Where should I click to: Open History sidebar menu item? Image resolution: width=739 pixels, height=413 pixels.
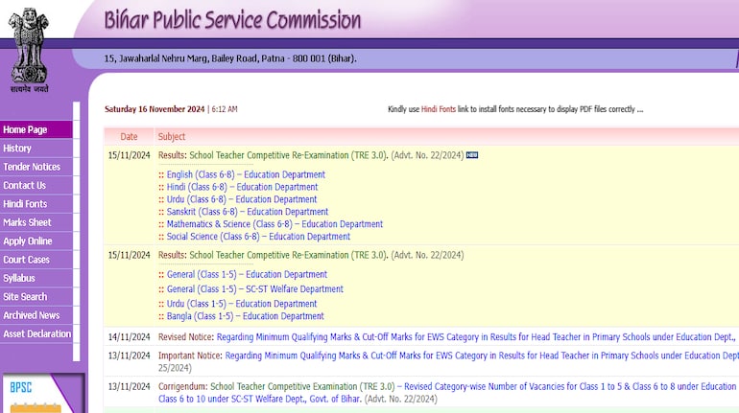pyautogui.click(x=36, y=149)
